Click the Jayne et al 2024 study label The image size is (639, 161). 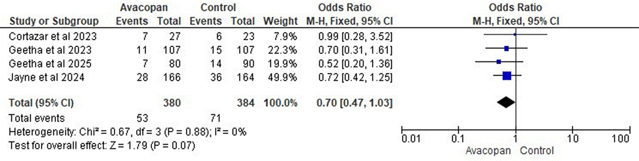[x=47, y=78]
